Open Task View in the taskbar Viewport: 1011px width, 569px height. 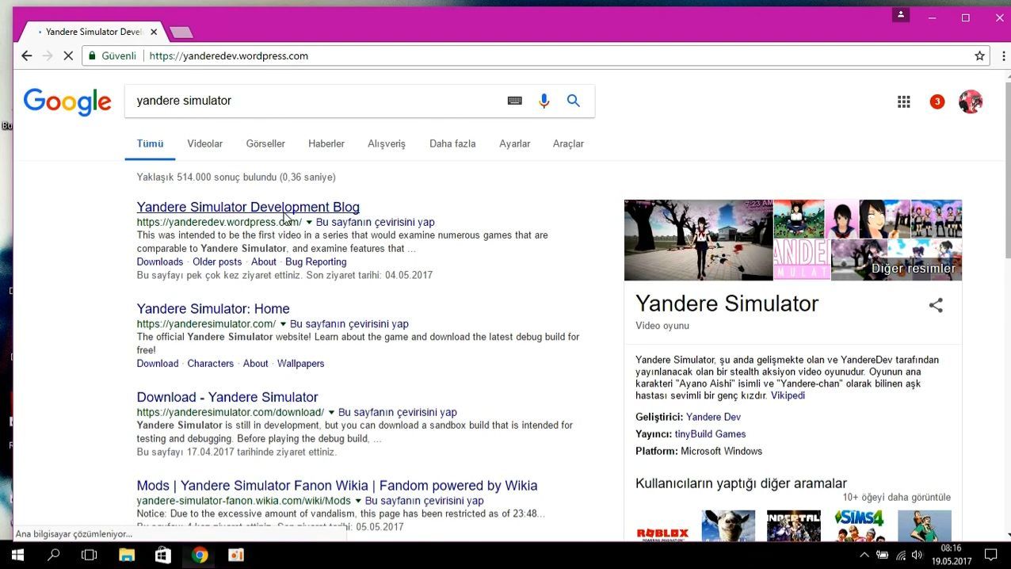coord(90,555)
